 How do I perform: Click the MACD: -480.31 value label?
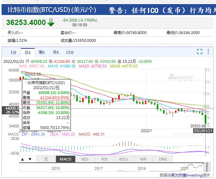92,134
